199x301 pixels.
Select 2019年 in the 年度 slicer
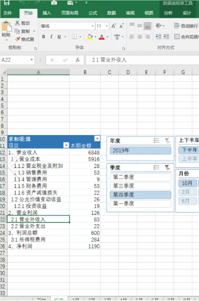click(140, 150)
